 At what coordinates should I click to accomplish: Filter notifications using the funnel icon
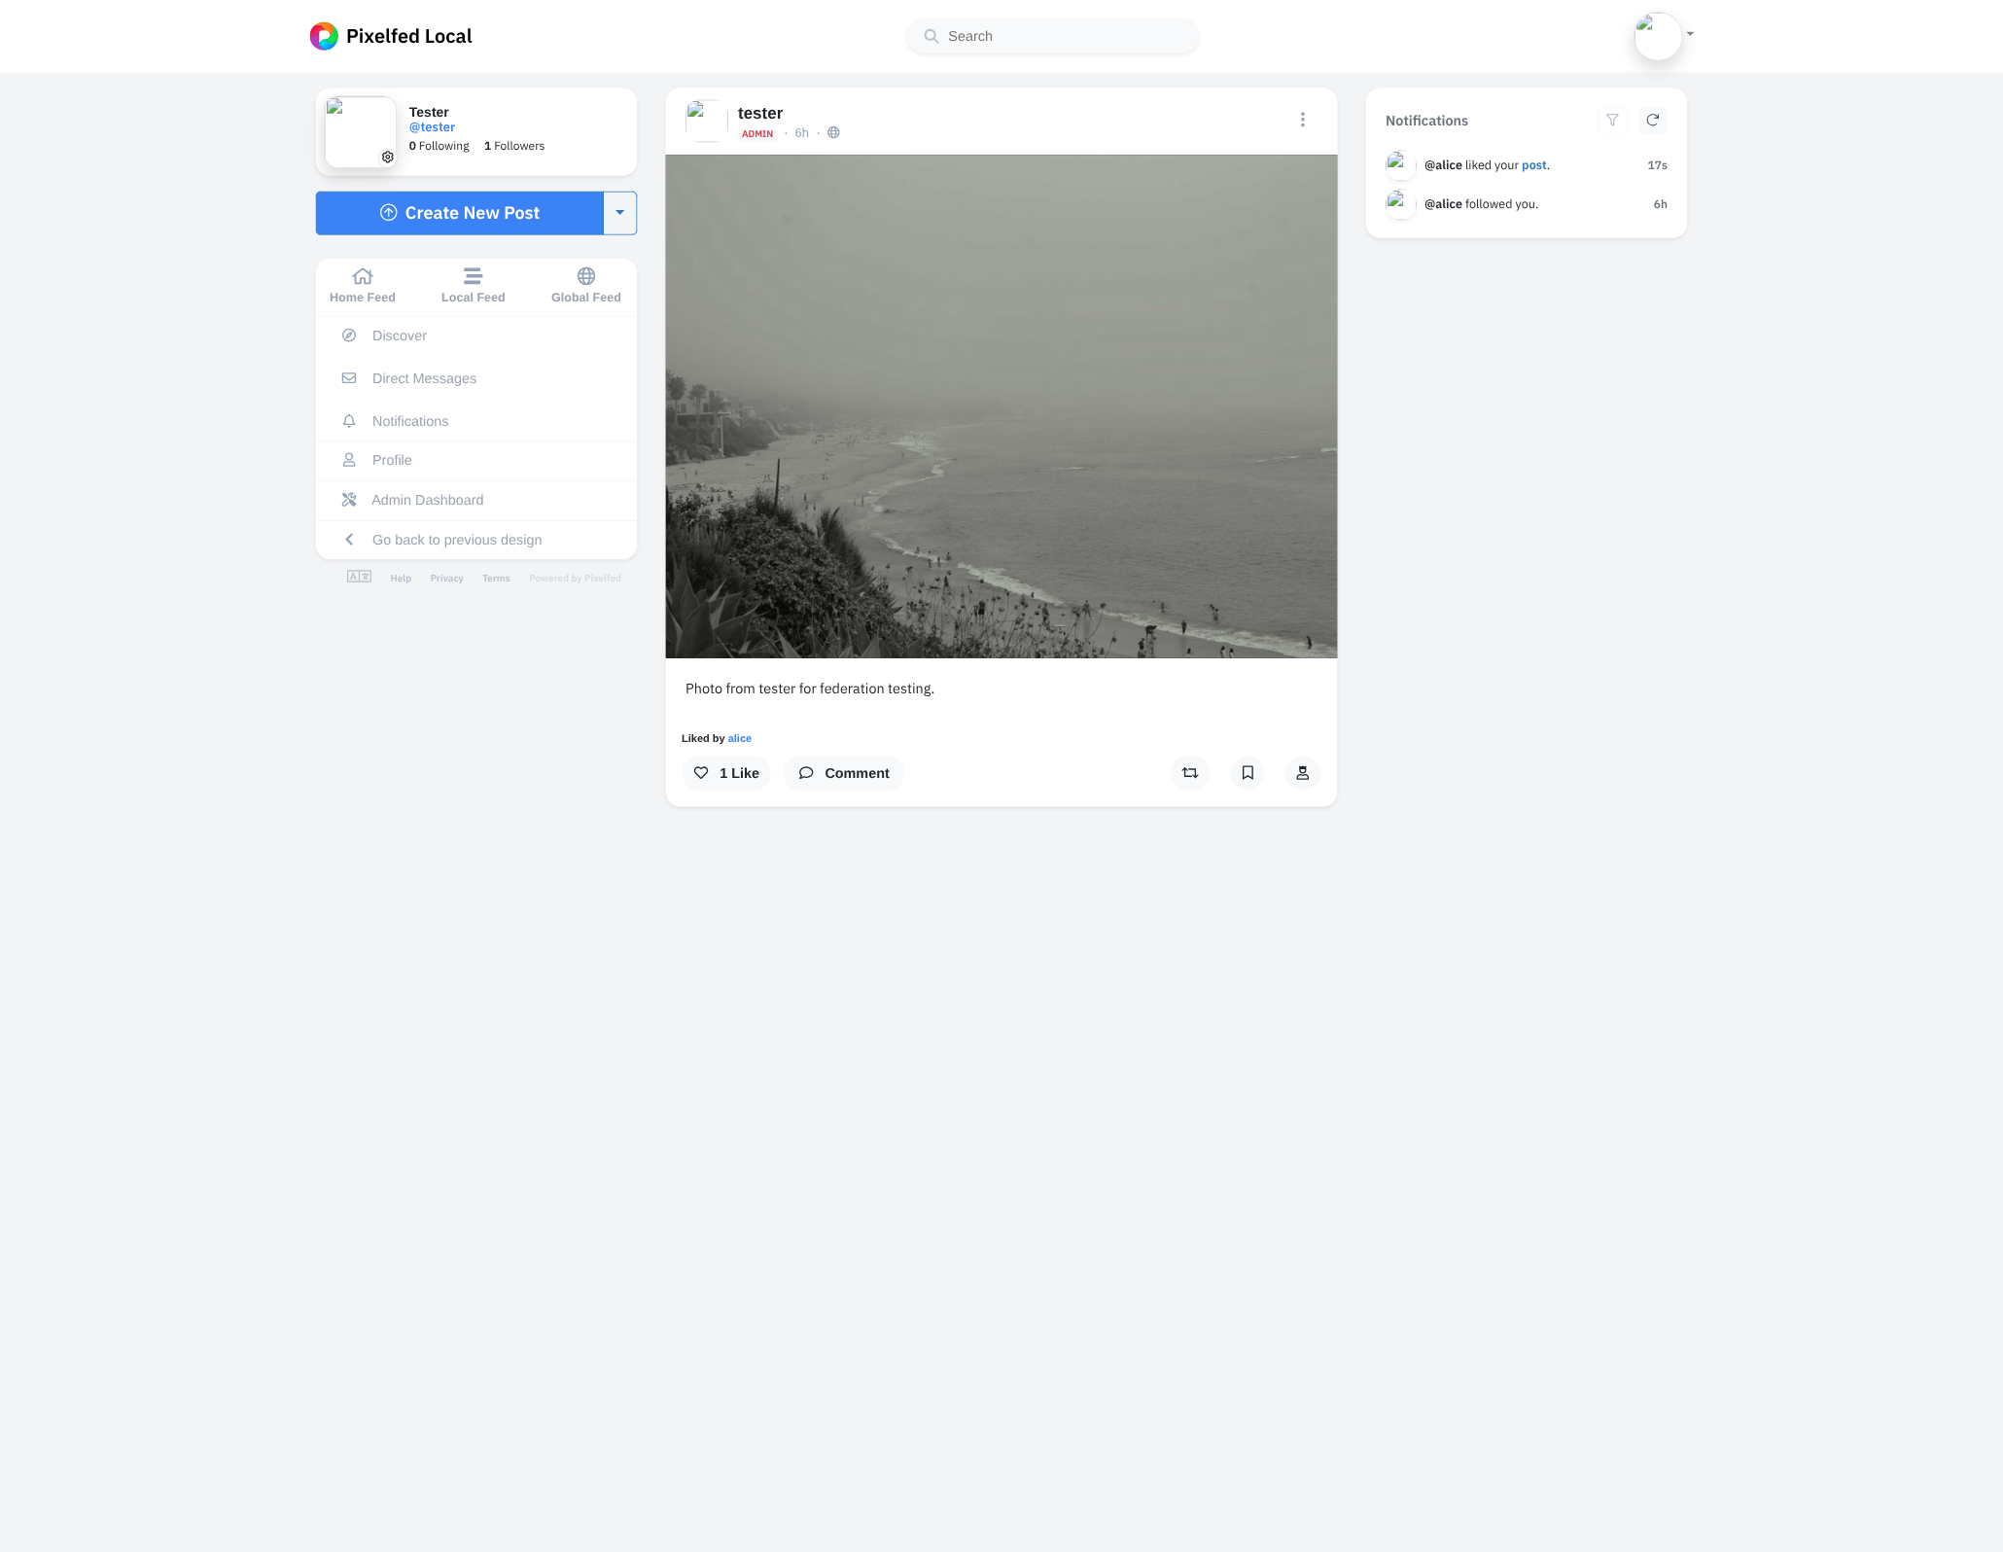(x=1613, y=121)
